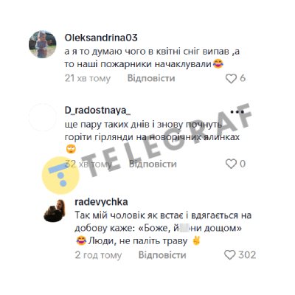Image resolution: width=295 pixels, height=295 pixels.
Task: Like radevychka's comment via its heart icon
Action: click(x=230, y=255)
